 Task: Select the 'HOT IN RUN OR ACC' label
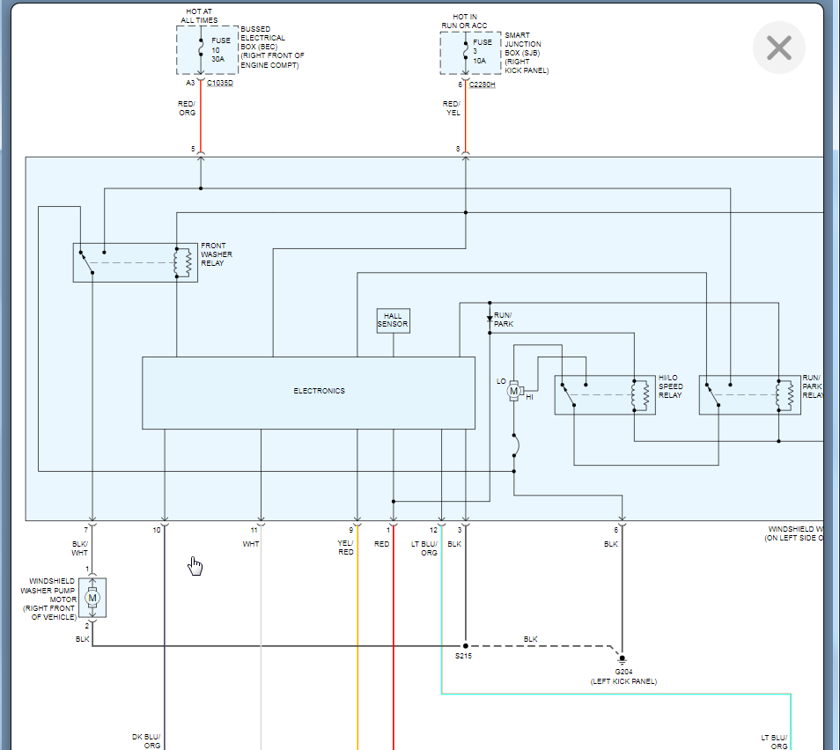(x=464, y=21)
